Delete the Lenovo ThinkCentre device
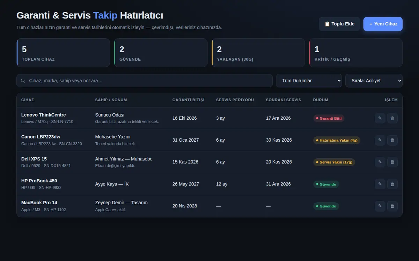The image size is (419, 261). coord(392,118)
